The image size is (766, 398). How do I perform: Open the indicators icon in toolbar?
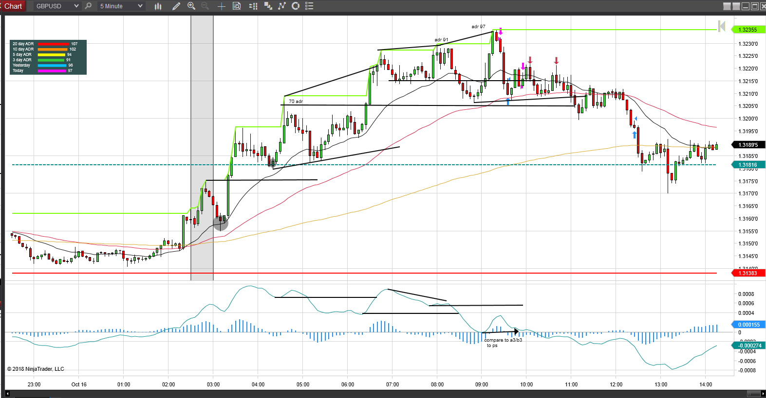[268, 6]
